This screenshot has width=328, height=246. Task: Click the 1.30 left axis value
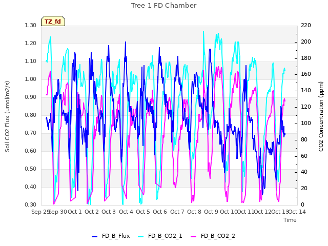[31, 25]
